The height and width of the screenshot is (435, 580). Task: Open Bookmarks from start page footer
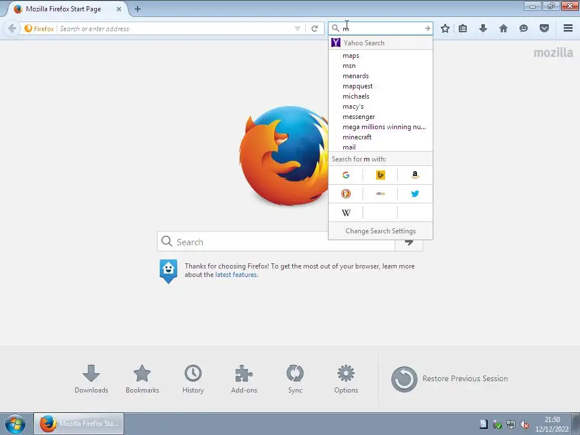pyautogui.click(x=142, y=379)
